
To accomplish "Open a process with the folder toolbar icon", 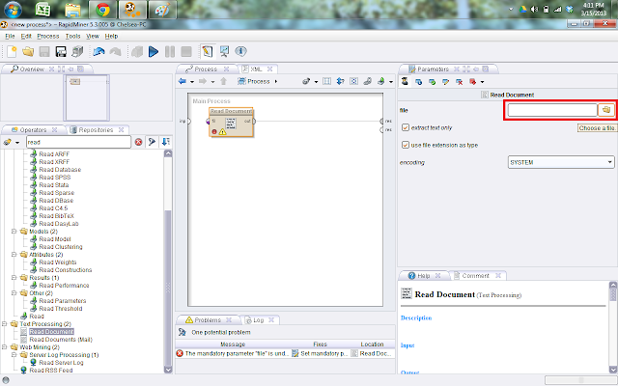I will [x=28, y=51].
